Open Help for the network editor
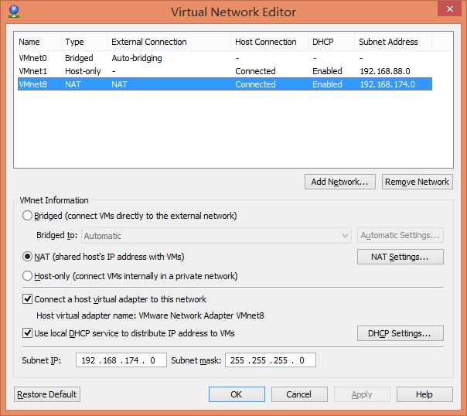 [424, 394]
